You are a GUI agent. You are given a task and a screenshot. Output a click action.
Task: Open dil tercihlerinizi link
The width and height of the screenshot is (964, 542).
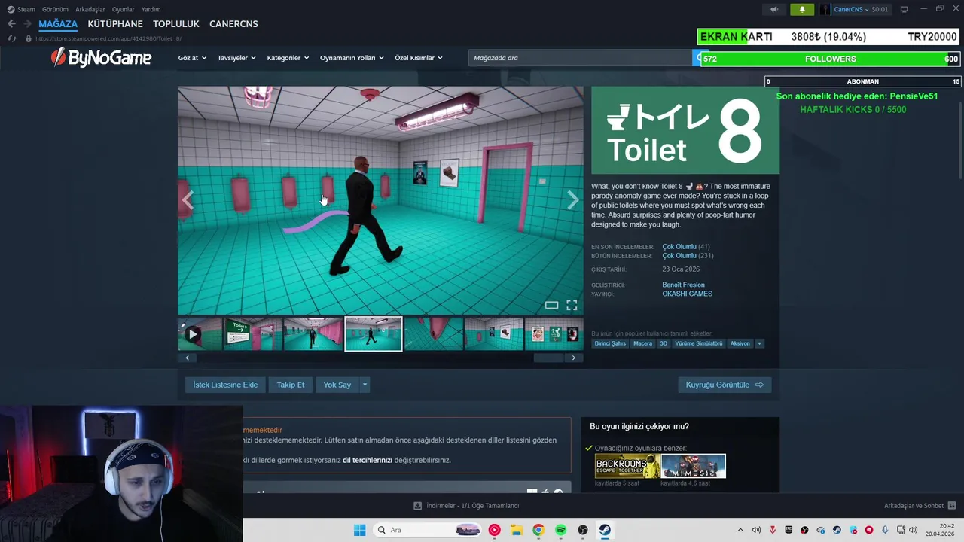(x=368, y=460)
